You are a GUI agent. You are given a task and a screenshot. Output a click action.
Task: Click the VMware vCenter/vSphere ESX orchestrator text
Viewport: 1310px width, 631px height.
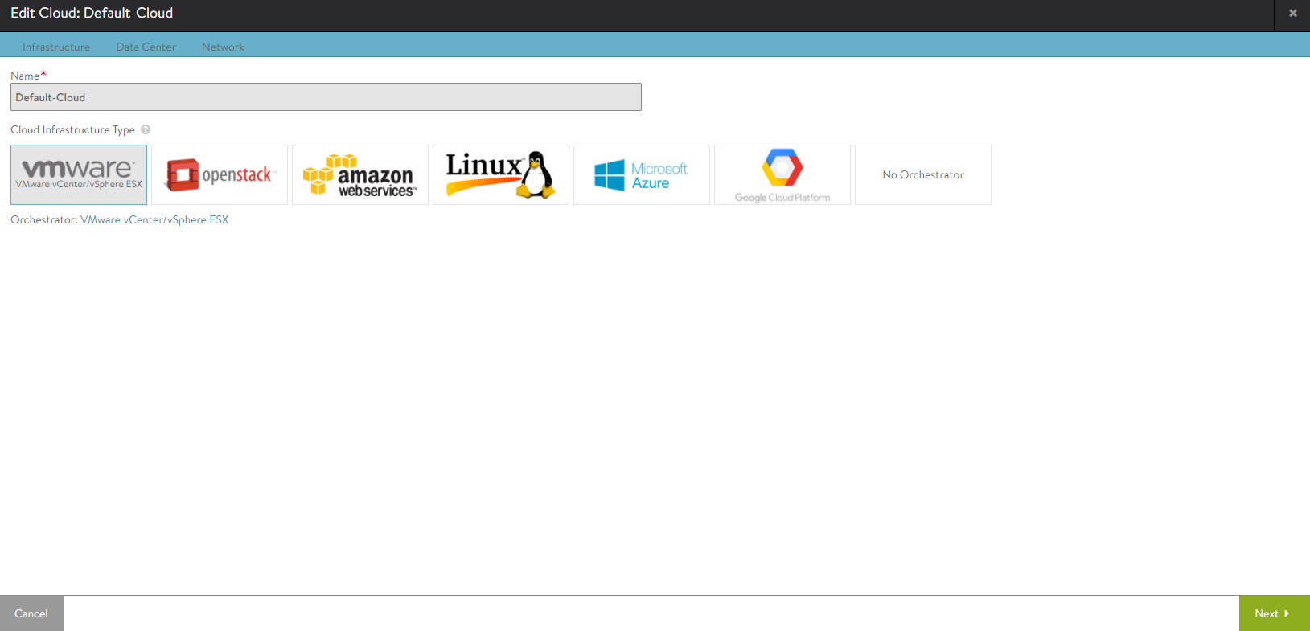[154, 219]
